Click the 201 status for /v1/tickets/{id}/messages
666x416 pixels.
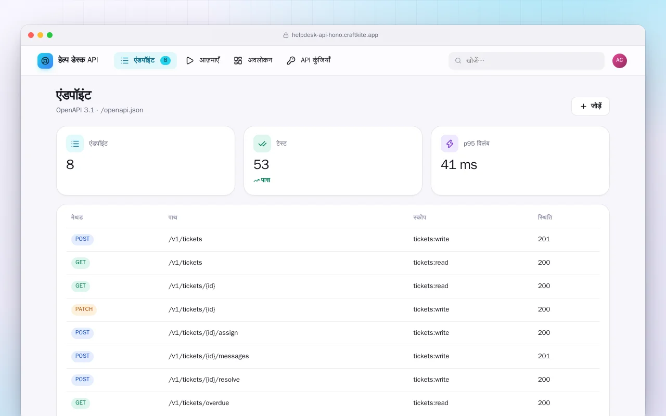pos(544,356)
